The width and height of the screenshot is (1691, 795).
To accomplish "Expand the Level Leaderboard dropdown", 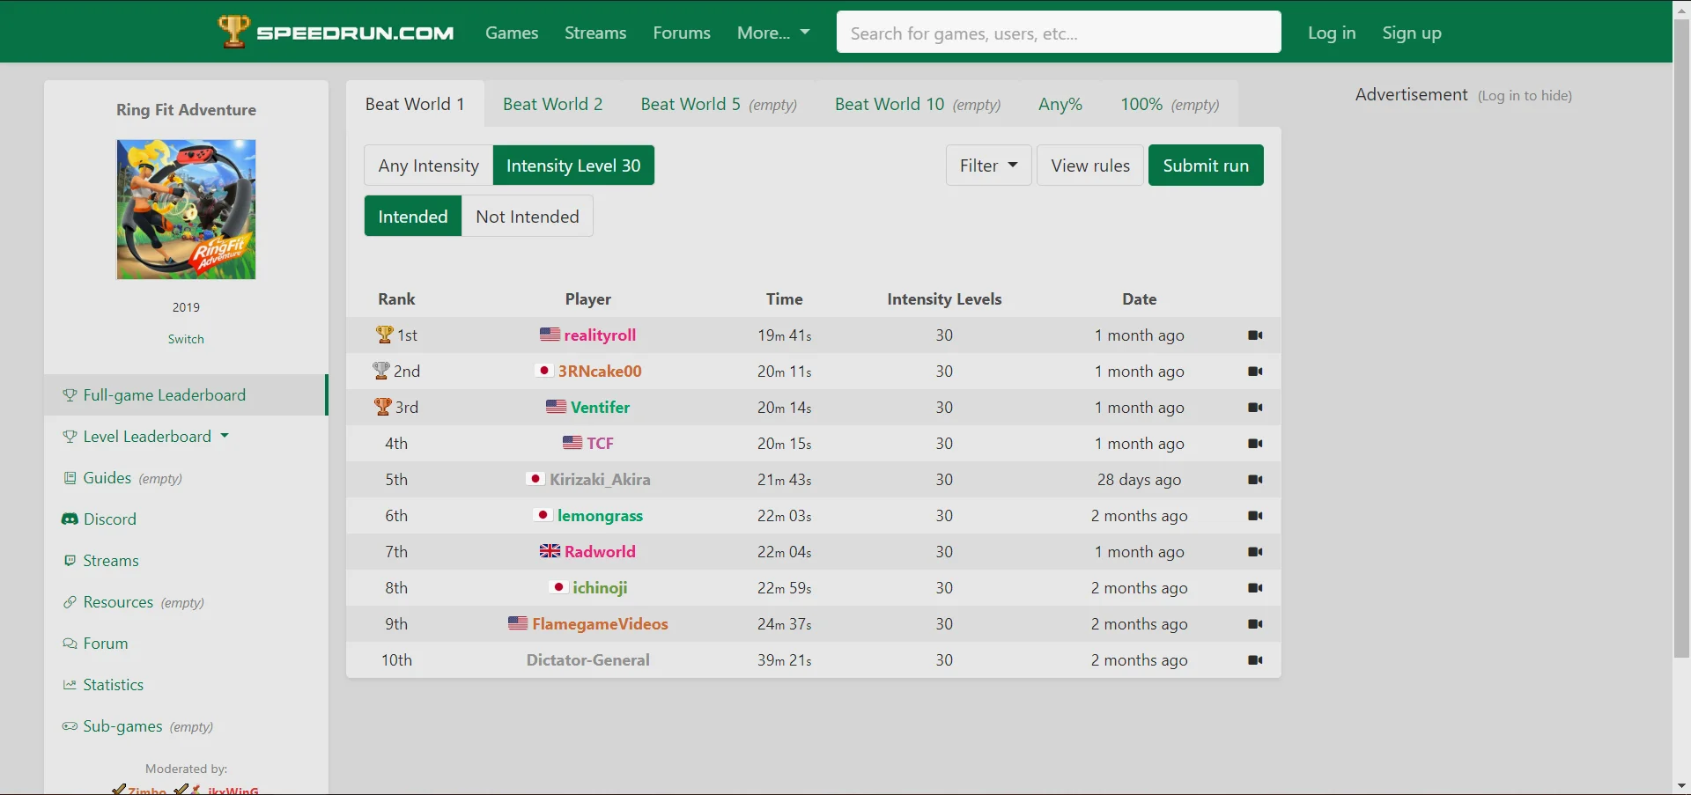I will (x=146, y=437).
